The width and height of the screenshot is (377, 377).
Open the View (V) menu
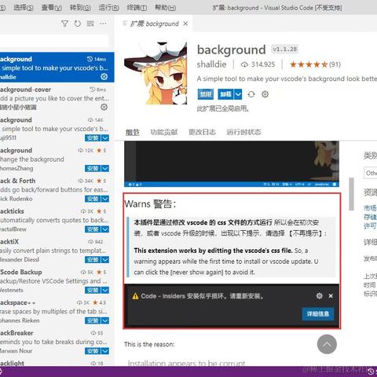point(52,8)
